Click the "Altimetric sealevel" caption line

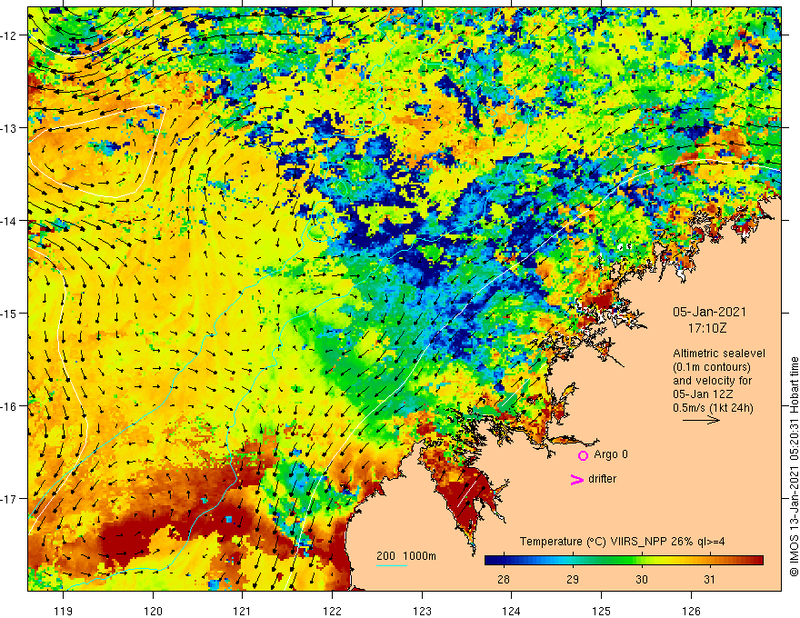719,354
